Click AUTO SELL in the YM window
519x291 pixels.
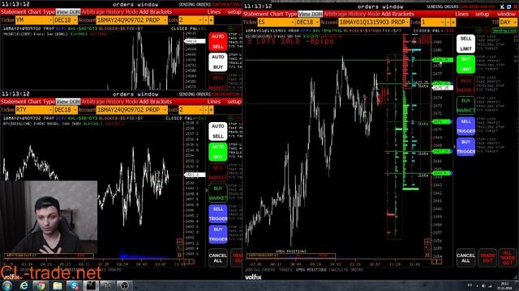[218, 41]
